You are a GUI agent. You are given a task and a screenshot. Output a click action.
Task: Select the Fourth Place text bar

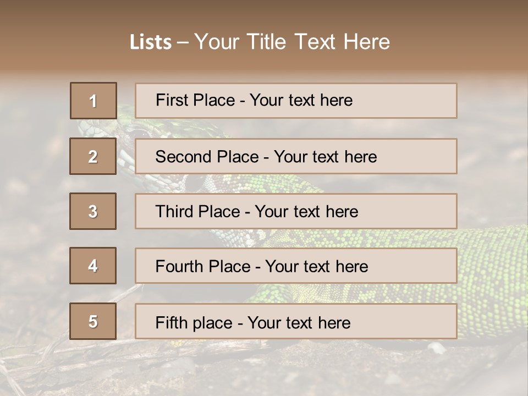pyautogui.click(x=296, y=266)
